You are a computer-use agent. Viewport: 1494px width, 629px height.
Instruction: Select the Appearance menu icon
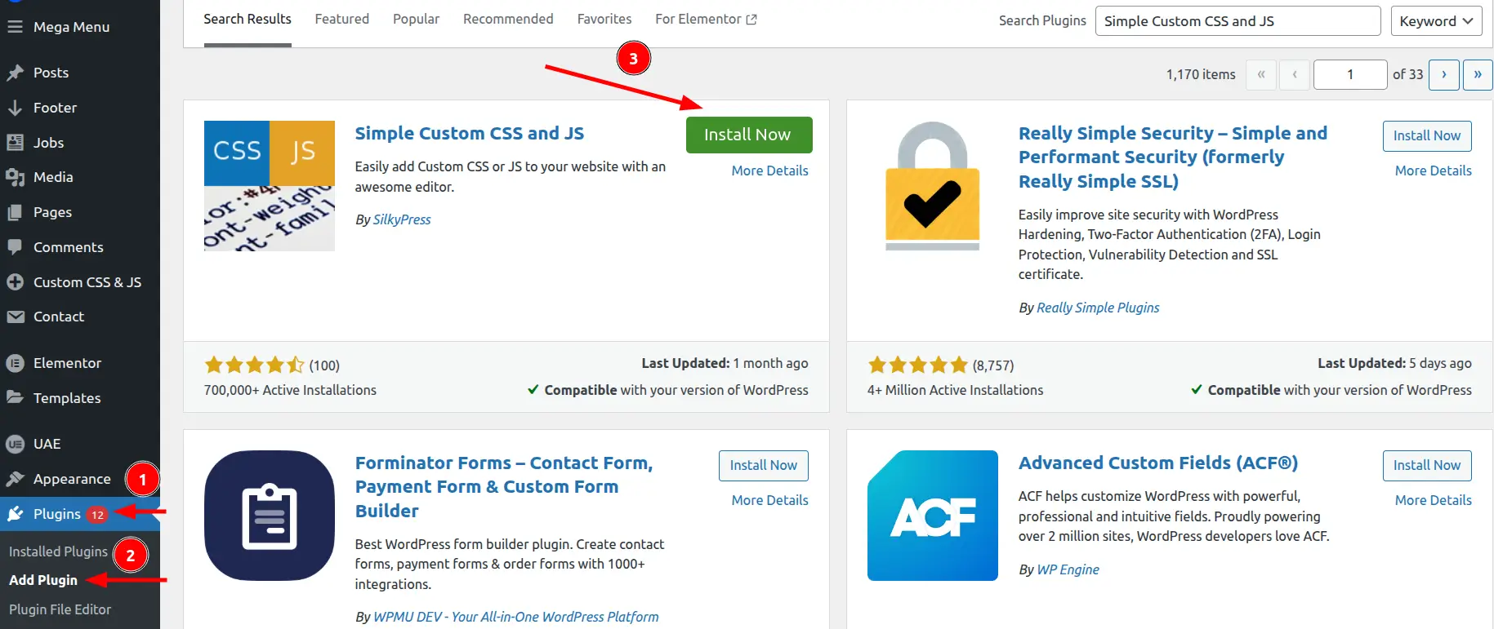click(x=16, y=479)
